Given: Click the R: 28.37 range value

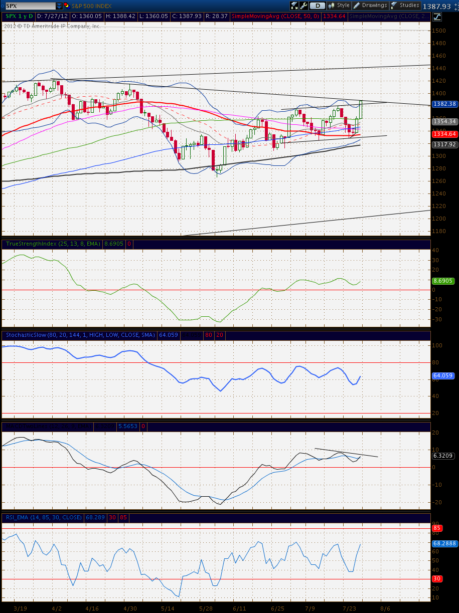Looking at the screenshot, I should coord(216,17).
